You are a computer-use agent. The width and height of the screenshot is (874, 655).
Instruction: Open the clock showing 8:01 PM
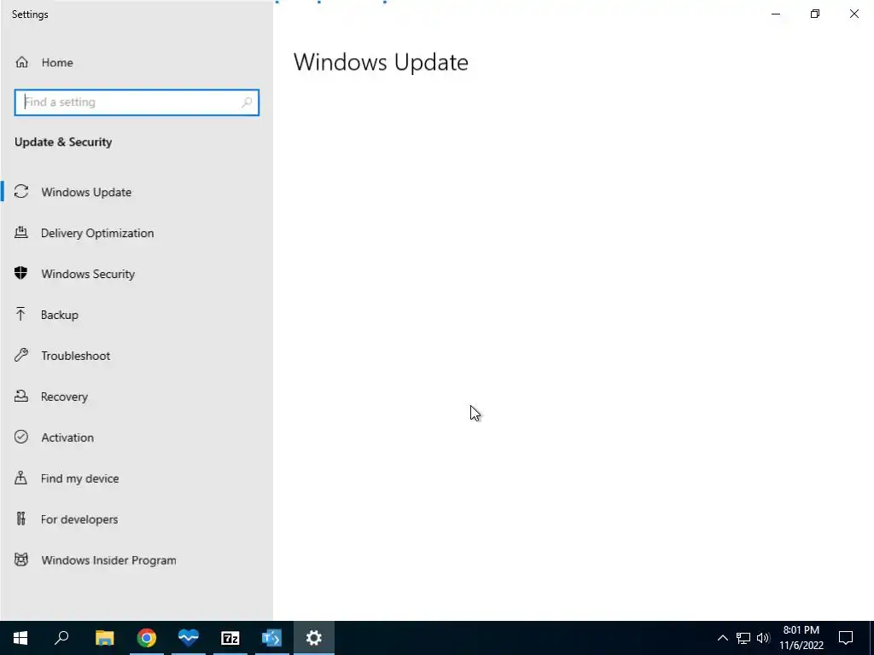pos(801,638)
